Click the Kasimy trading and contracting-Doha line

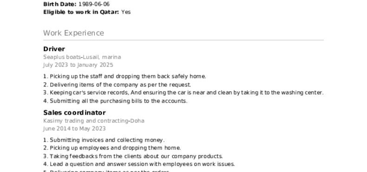pyautogui.click(x=94, y=120)
